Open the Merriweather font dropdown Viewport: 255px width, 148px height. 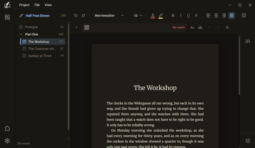109,15
